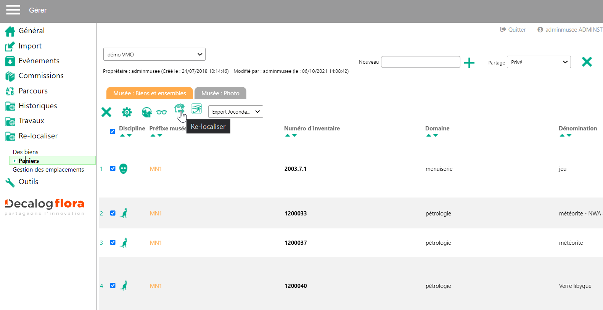This screenshot has height=310, width=603.
Task: Open the démo VMO basket dropdown
Action: click(x=154, y=55)
